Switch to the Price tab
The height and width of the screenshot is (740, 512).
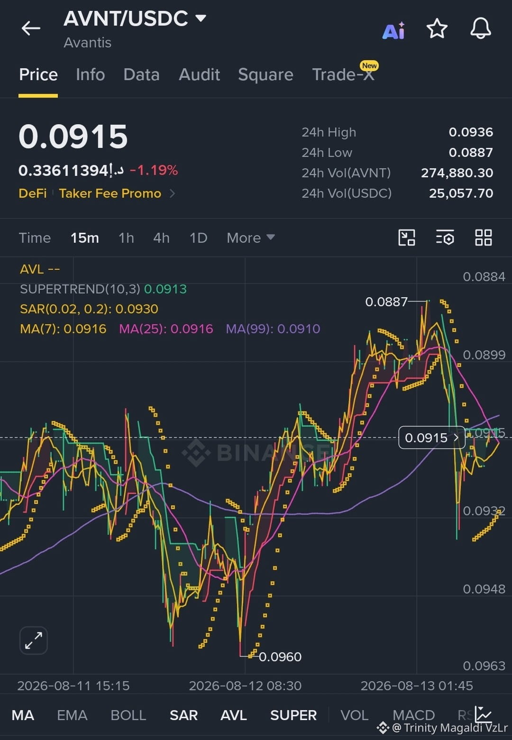pyautogui.click(x=38, y=75)
